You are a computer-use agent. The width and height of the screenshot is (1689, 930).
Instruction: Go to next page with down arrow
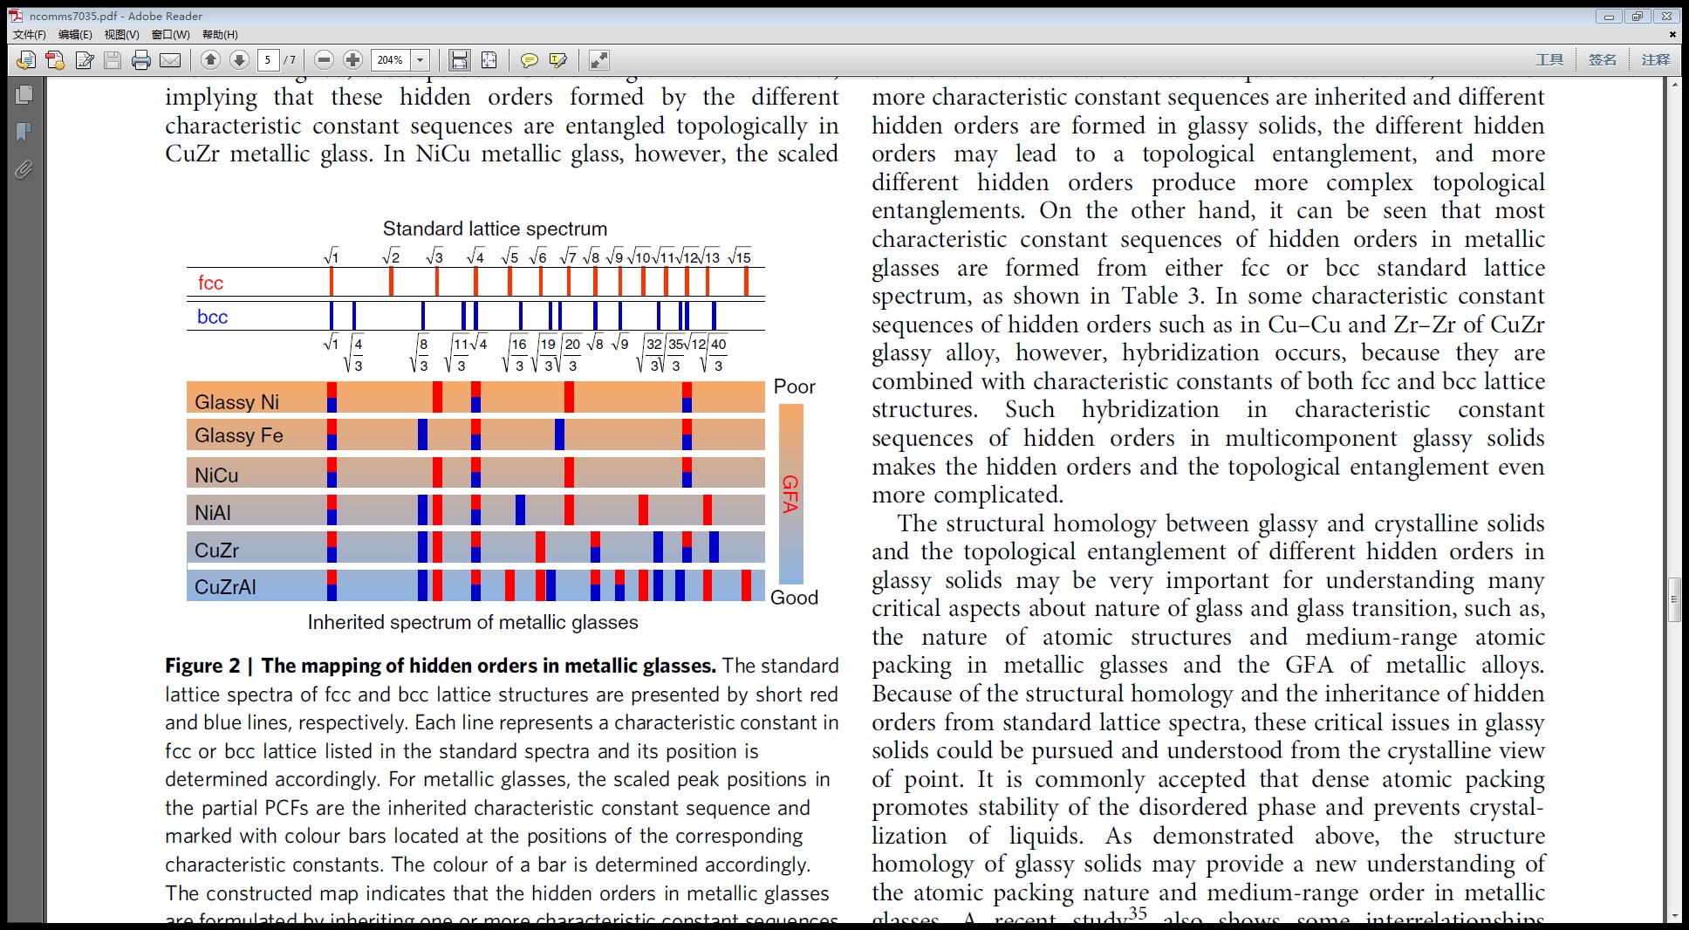(x=239, y=60)
